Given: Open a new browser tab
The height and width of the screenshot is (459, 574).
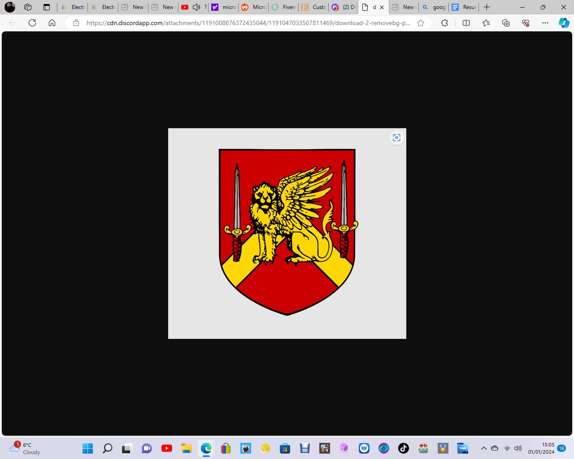Looking at the screenshot, I should [487, 7].
